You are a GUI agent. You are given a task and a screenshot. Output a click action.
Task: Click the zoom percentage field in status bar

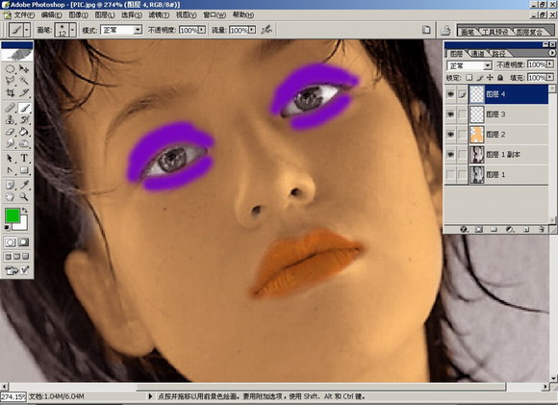13,396
